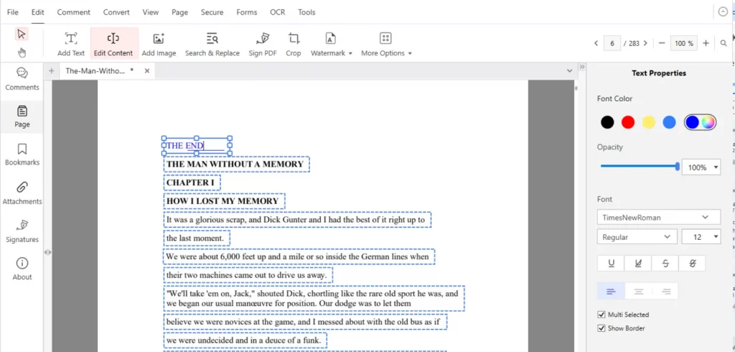Open the OCR menu
This screenshot has width=735, height=352.
pos(278,12)
